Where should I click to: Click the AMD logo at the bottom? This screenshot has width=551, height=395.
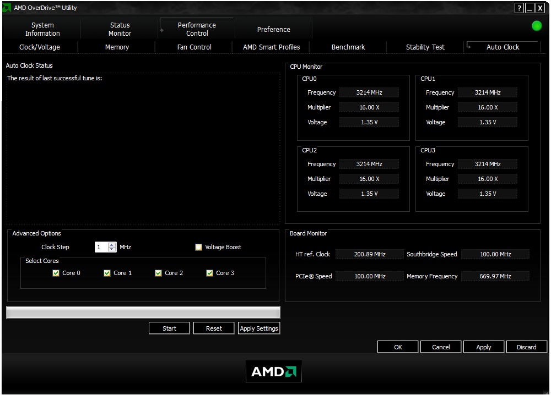(274, 371)
